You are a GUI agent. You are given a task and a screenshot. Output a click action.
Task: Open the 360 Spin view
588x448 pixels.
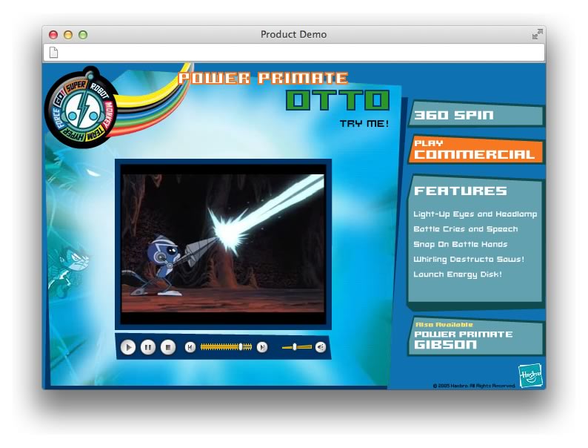click(x=476, y=114)
